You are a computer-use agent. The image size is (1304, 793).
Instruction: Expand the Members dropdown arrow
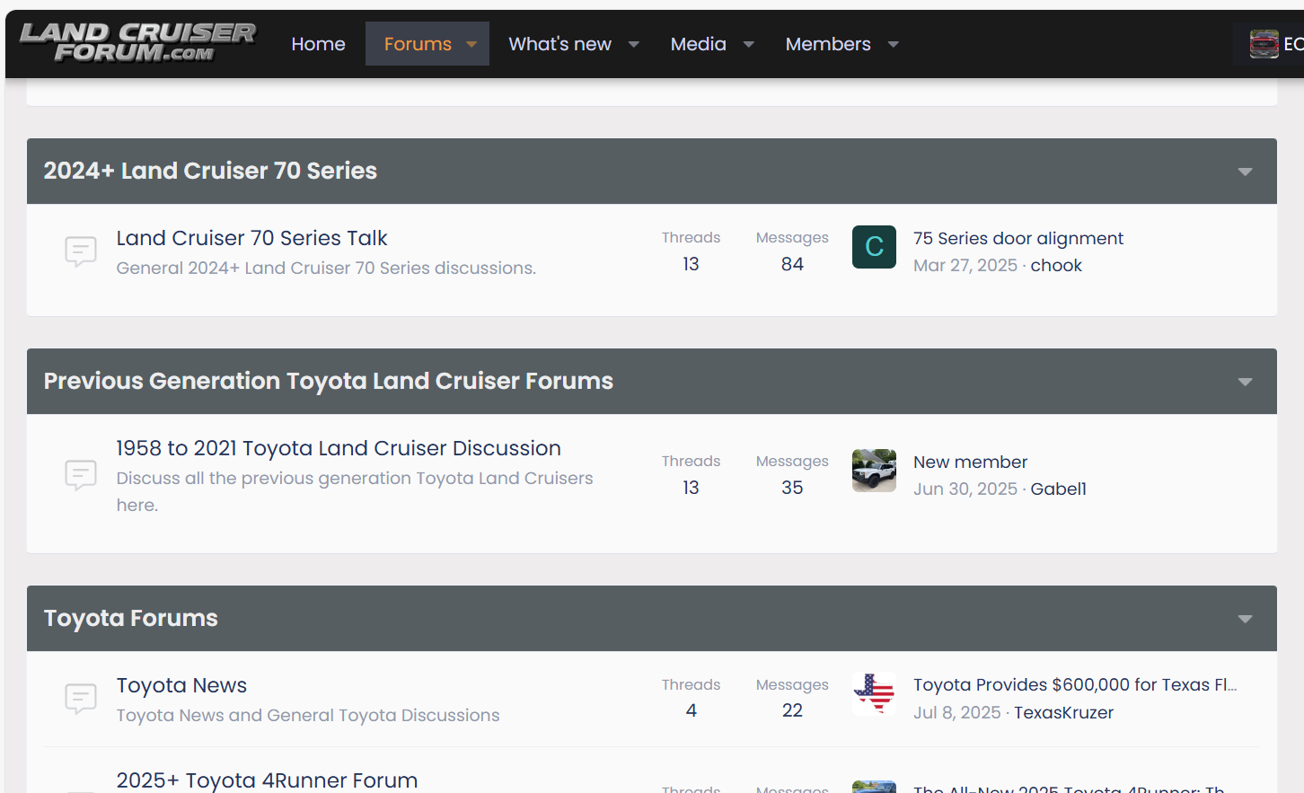(x=894, y=44)
